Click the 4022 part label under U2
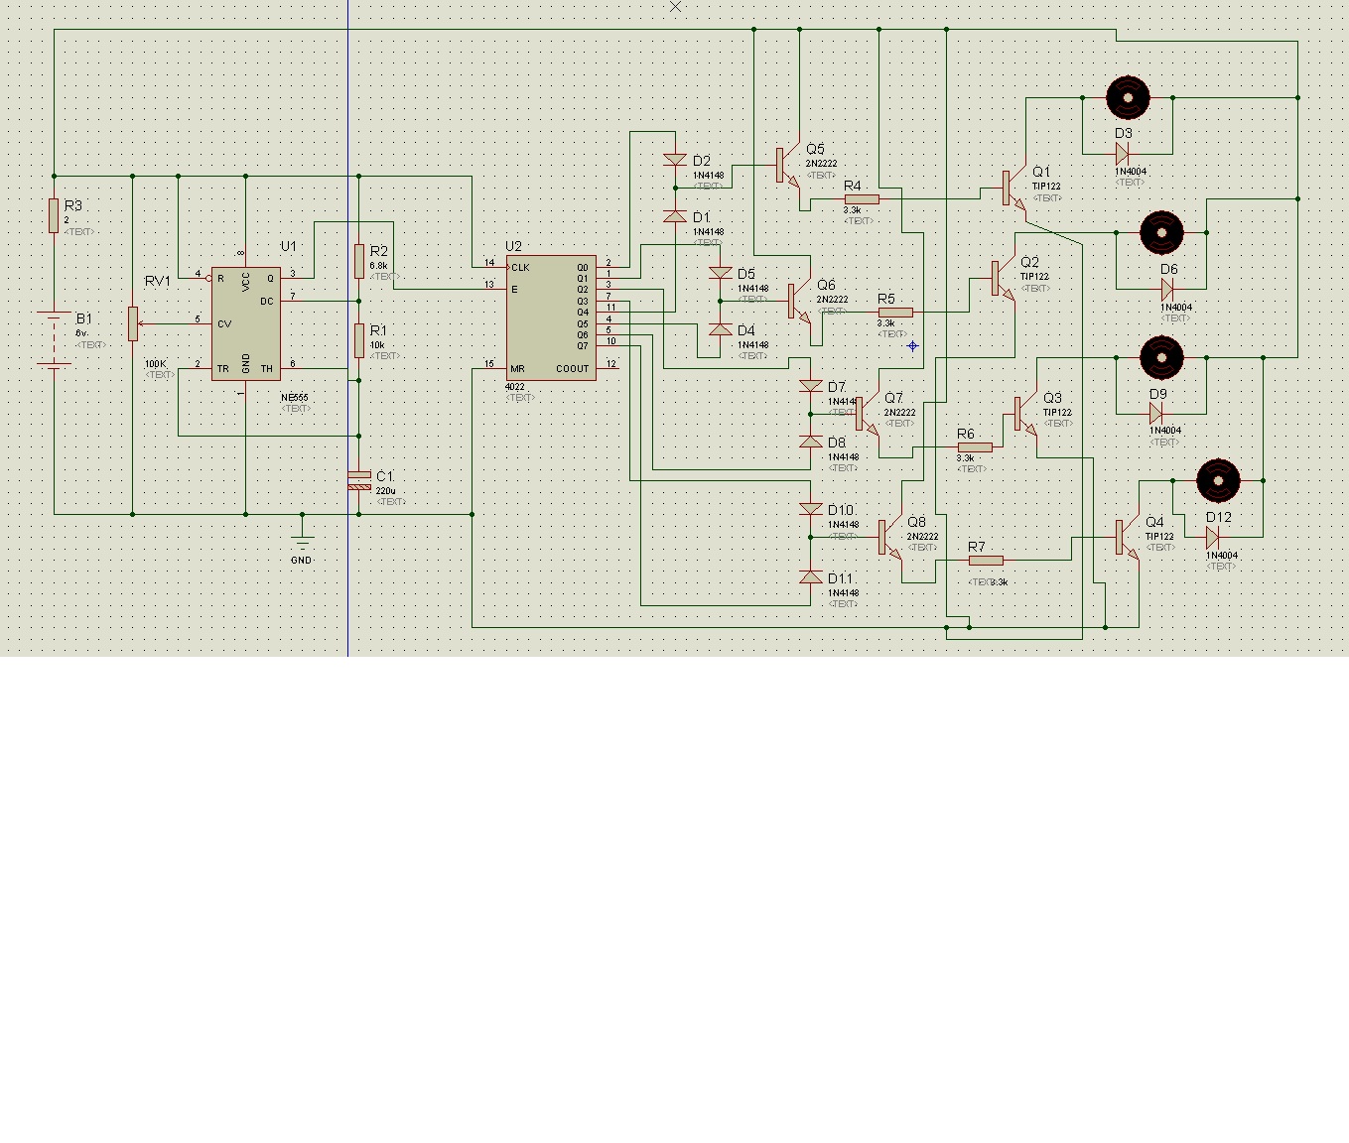1349x1143 pixels. tap(515, 387)
